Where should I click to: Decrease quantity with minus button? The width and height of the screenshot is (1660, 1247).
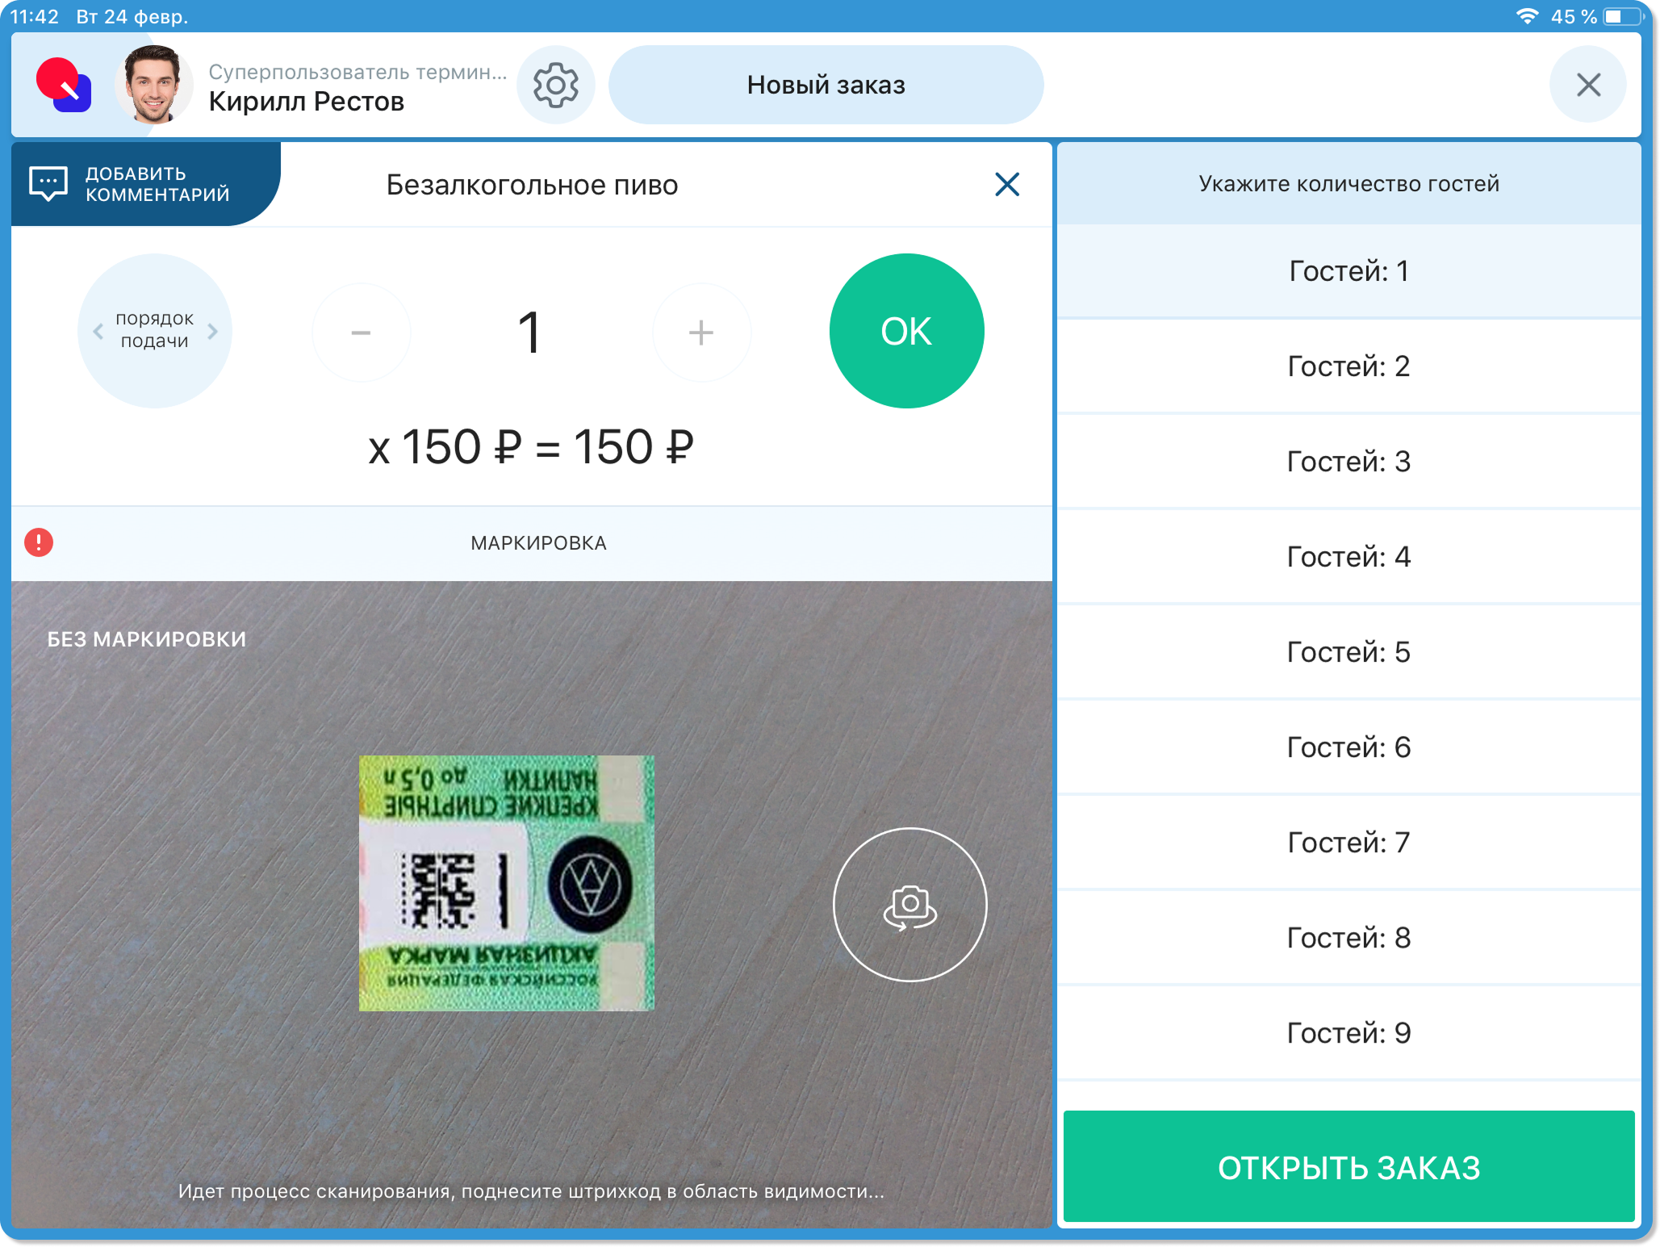click(x=361, y=333)
